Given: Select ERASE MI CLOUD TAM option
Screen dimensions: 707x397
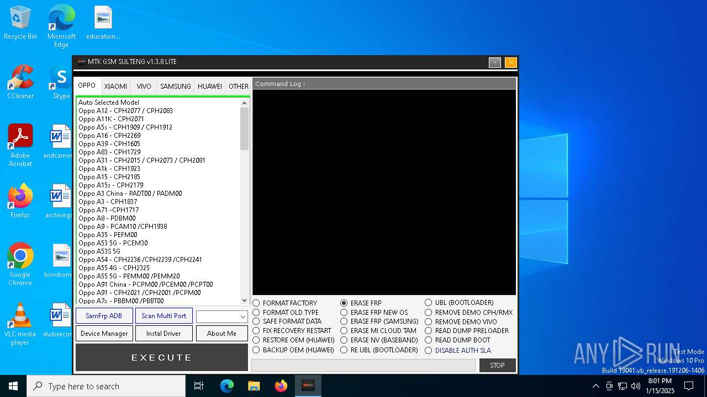Looking at the screenshot, I should click(x=379, y=331).
